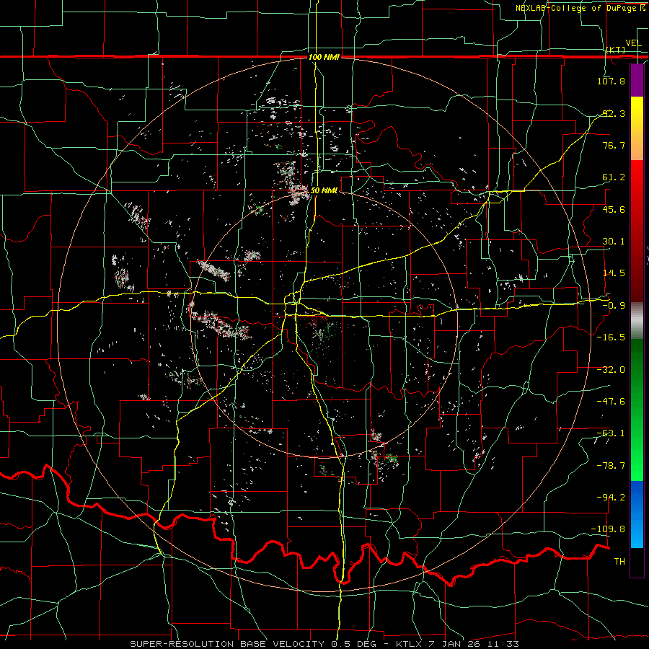Click the 61.2 scale value
The image size is (649, 649).
pyautogui.click(x=613, y=177)
